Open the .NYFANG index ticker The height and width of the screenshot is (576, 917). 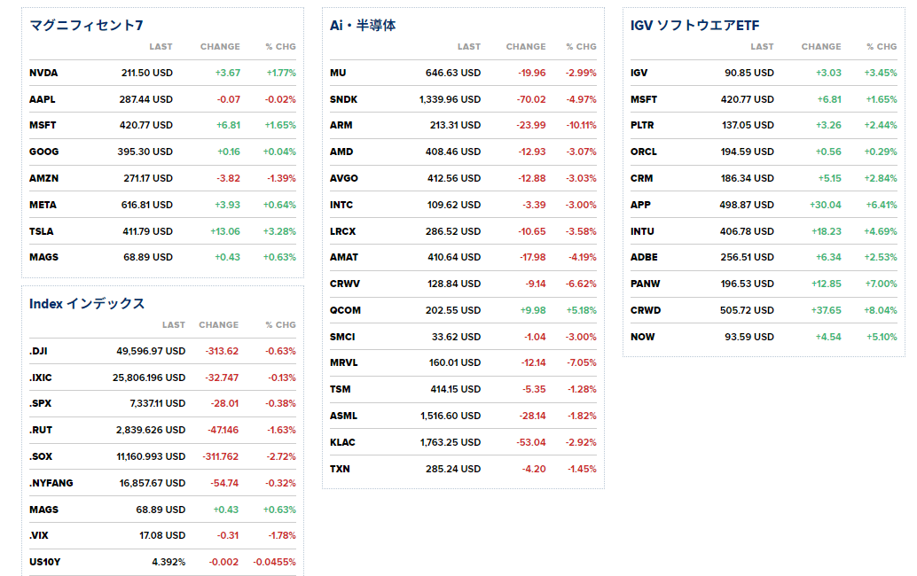[x=51, y=483]
